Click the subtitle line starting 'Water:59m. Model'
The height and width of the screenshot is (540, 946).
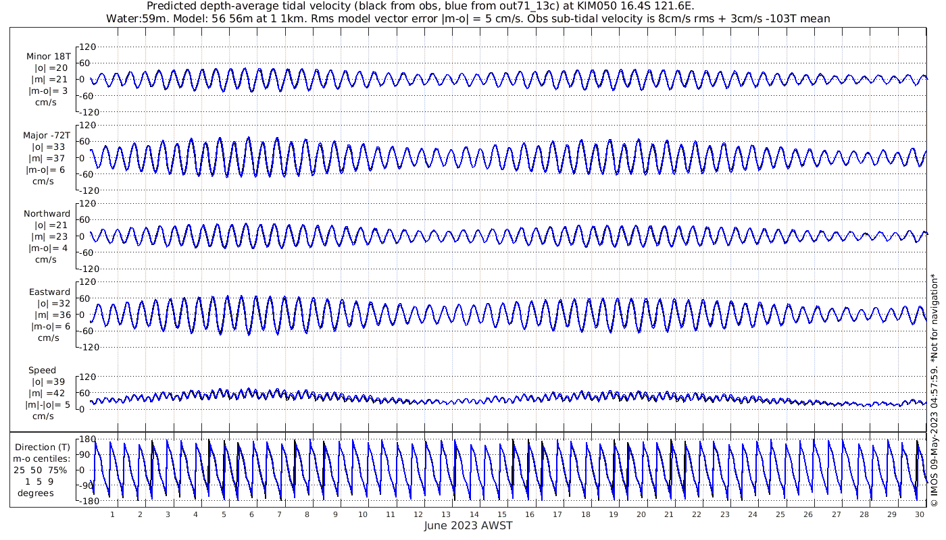point(468,18)
